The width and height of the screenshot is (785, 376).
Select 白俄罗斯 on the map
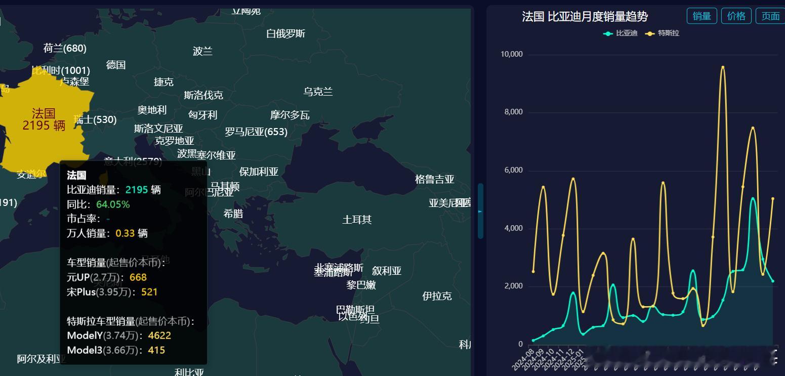286,33
